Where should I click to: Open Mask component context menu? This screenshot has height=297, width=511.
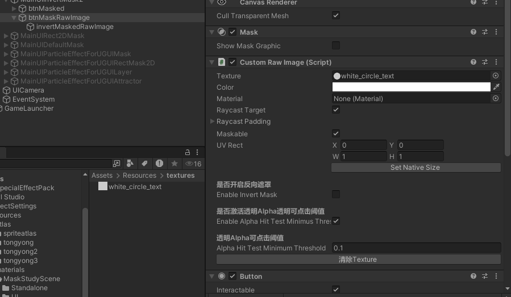click(496, 32)
